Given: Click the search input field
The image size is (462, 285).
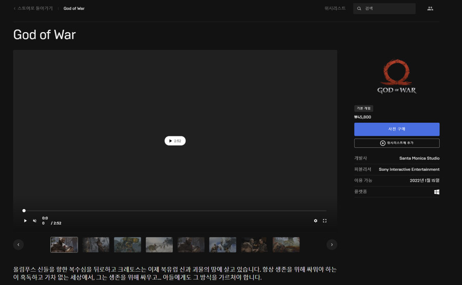Looking at the screenshot, I should tap(384, 9).
